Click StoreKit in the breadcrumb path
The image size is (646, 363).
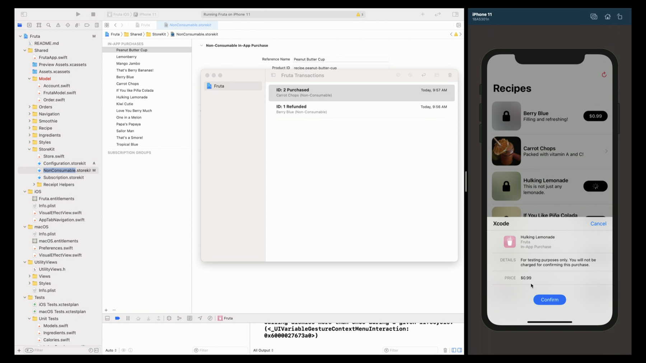coord(156,34)
